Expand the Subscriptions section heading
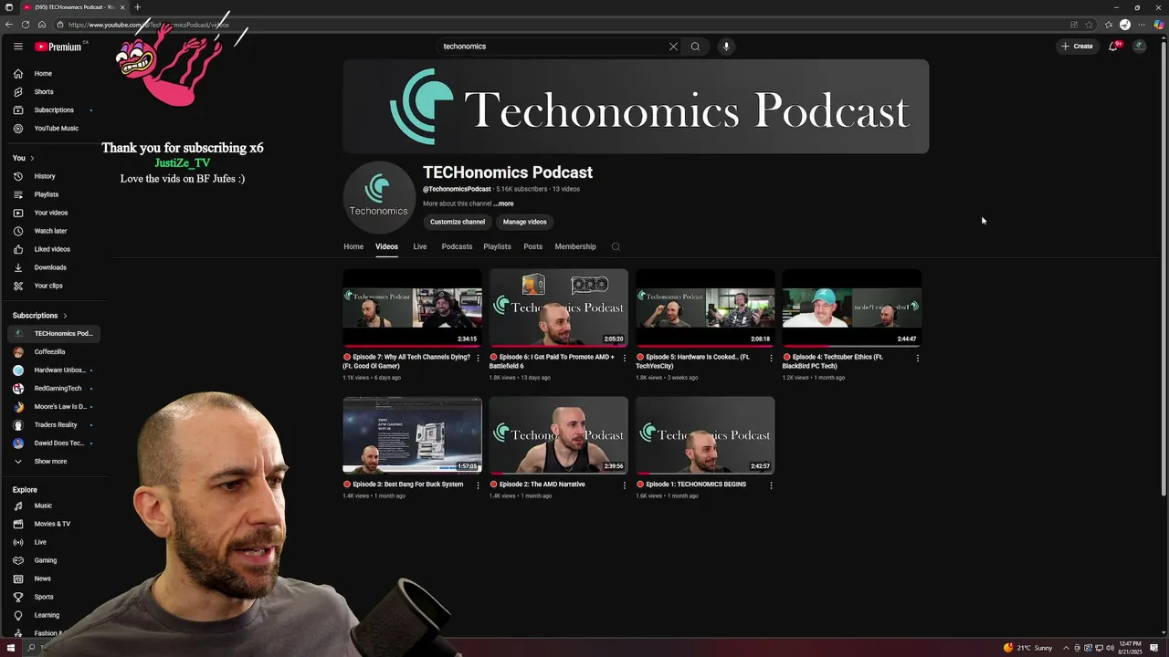Screen dimensions: 1169x657 [x=40, y=316]
